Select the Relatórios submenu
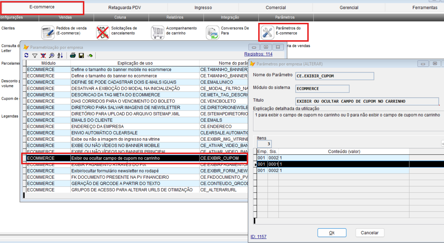 [x=175, y=17]
